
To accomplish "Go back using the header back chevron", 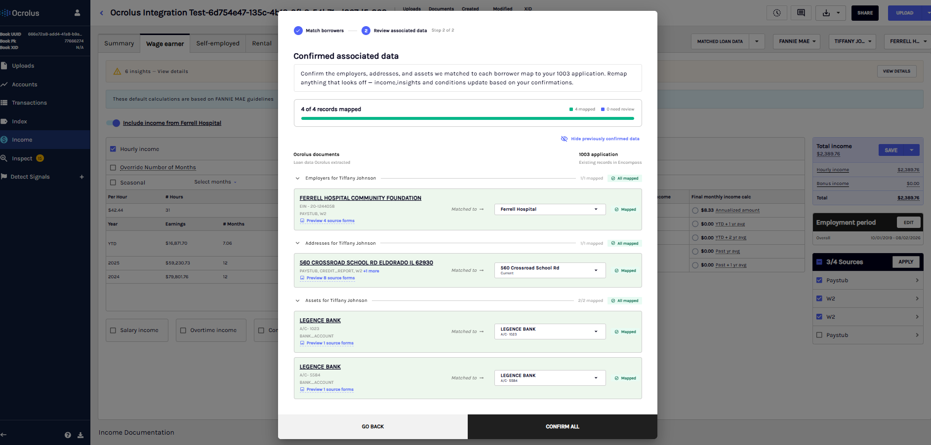I will [102, 13].
